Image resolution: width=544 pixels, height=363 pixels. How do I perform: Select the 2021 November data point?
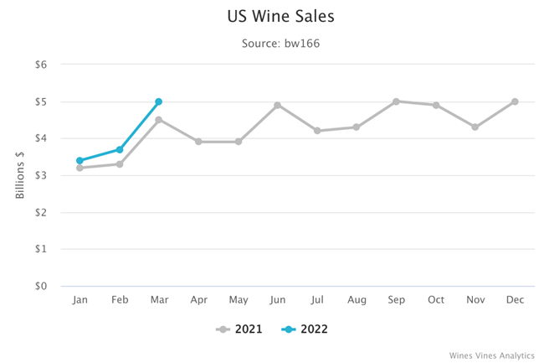(x=475, y=127)
